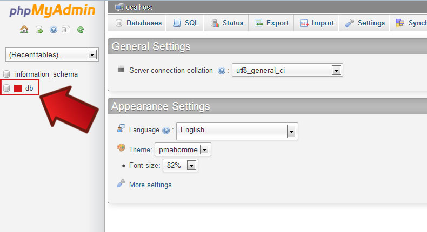Reload navigation frame with green refresh icon

(x=81, y=30)
